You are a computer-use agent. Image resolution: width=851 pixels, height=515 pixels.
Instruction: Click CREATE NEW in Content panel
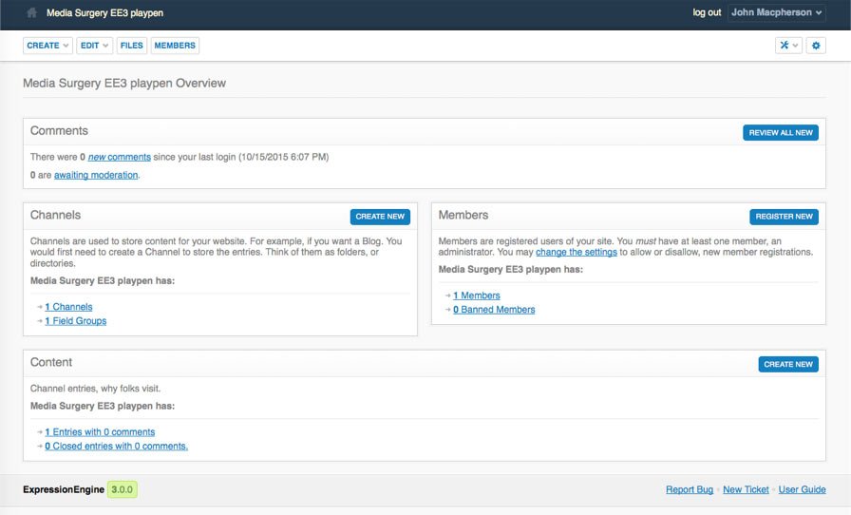coord(788,364)
